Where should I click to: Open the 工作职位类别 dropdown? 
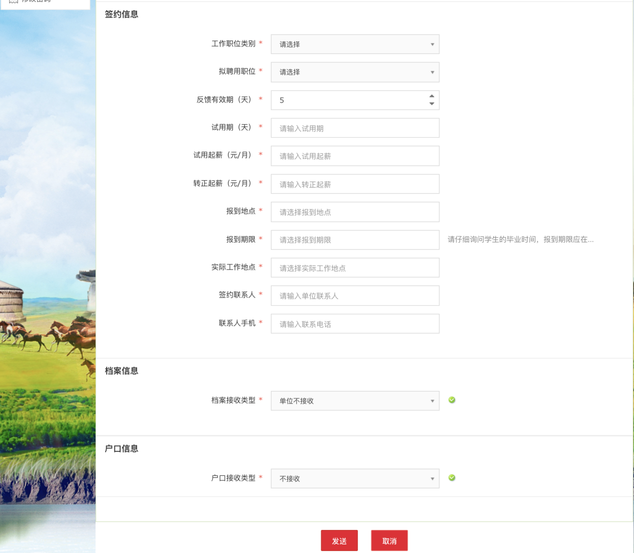[355, 44]
